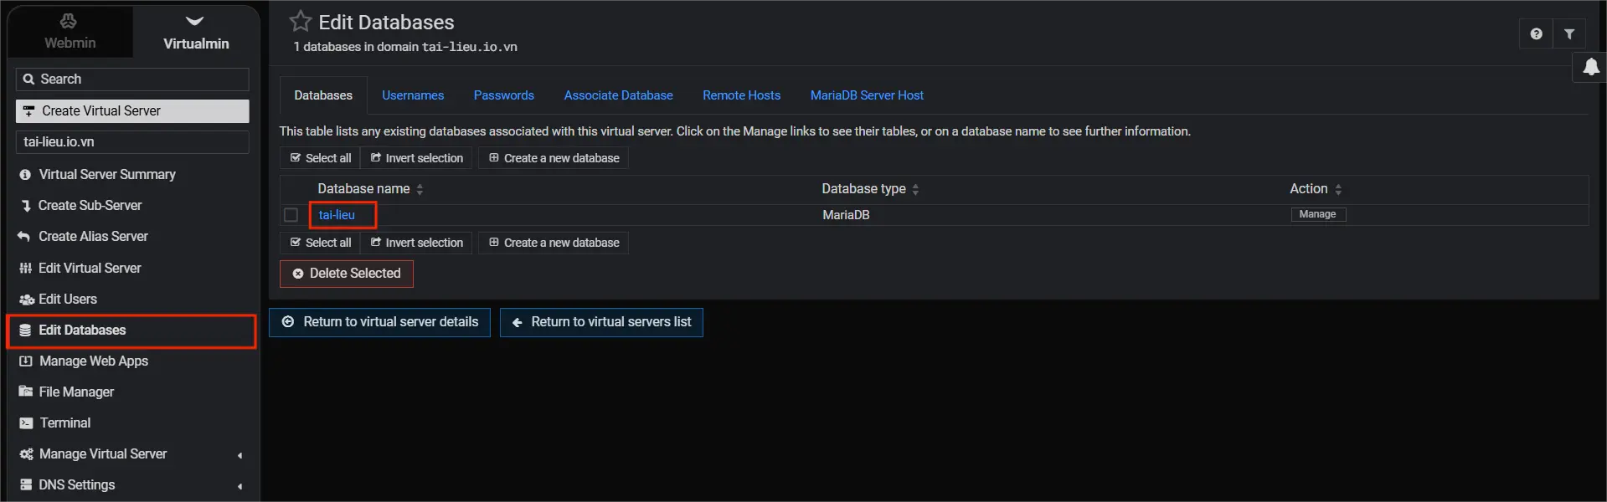Open the help question mark icon

click(1536, 34)
